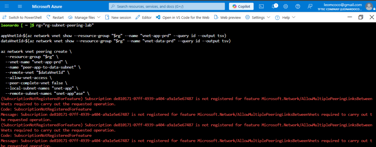Image resolution: width=376 pixels, height=147 pixels.
Task: Click the Cloud Shell icon in header
Action: pyautogui.click(x=262, y=7)
